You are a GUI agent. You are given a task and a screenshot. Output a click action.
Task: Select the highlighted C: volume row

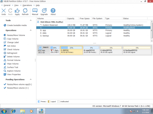[93, 28]
